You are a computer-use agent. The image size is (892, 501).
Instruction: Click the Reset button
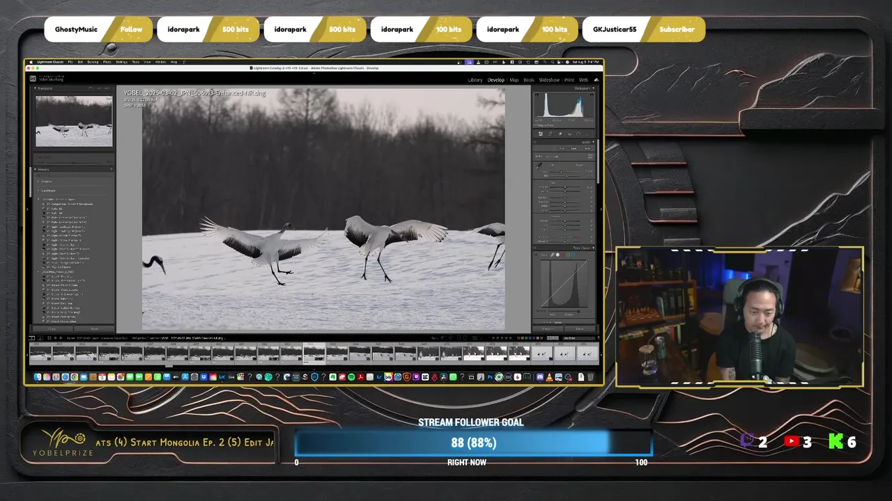(580, 328)
